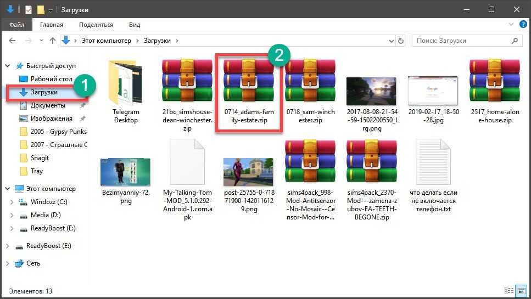Expand the ribbon with the chevron
This screenshot has width=531, height=299.
point(512,25)
